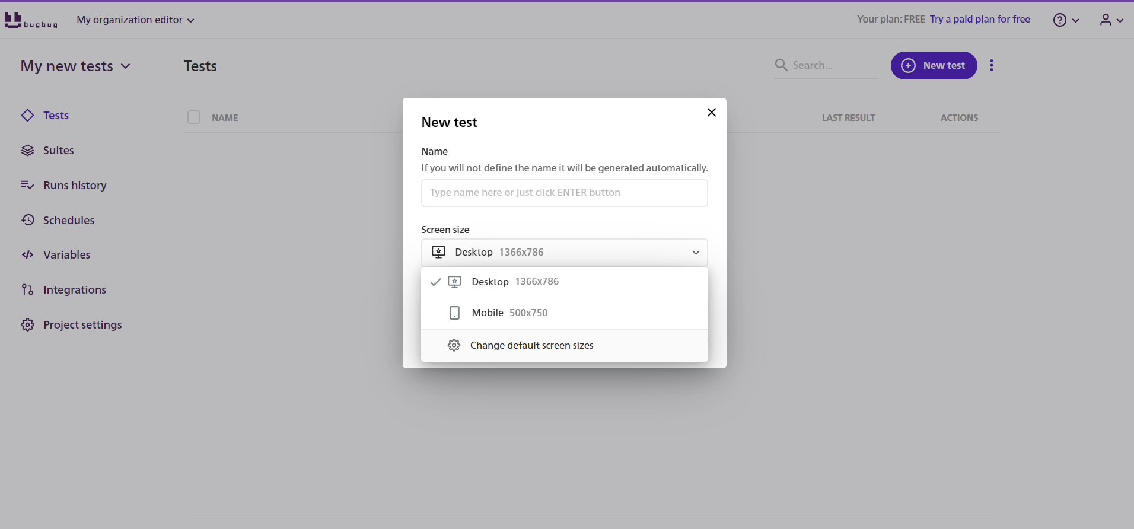Screen dimensions: 1134x529
Task: Click the New test dialog title
Action: pyautogui.click(x=449, y=122)
